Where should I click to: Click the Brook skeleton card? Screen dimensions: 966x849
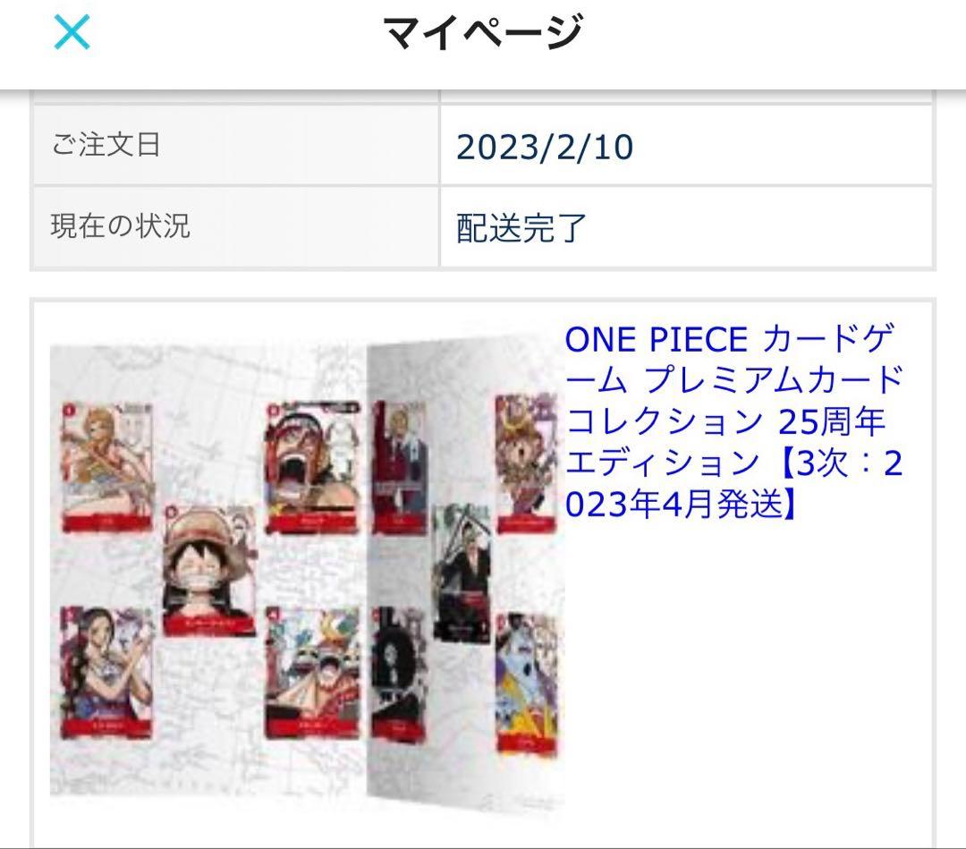pos(399,673)
